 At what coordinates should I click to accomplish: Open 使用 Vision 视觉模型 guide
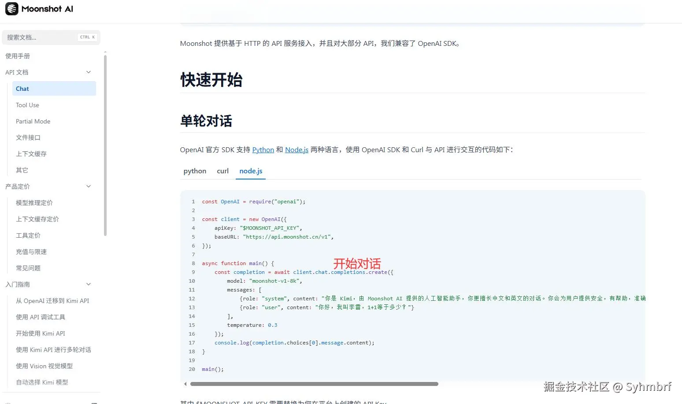point(44,366)
